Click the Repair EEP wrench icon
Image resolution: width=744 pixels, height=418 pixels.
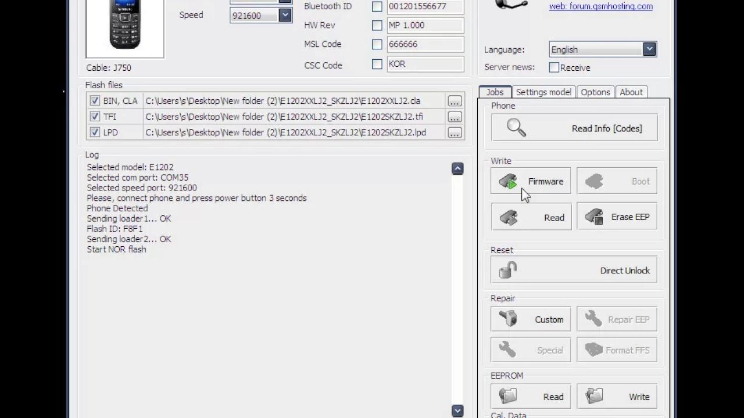pyautogui.click(x=594, y=319)
